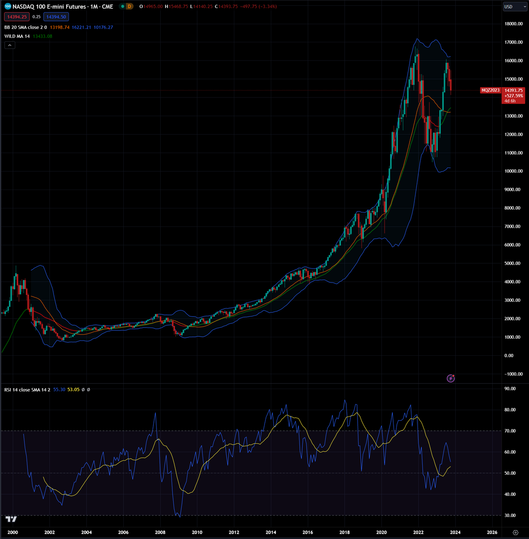Click the open price O14965.00

(x=151, y=6)
